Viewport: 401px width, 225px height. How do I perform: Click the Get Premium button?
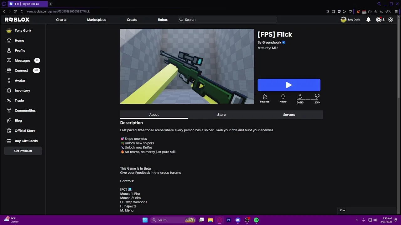point(23,151)
